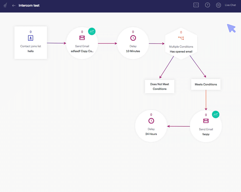
Task: Click the count above Contact joins list
Action: pyautogui.click(x=31, y=32)
